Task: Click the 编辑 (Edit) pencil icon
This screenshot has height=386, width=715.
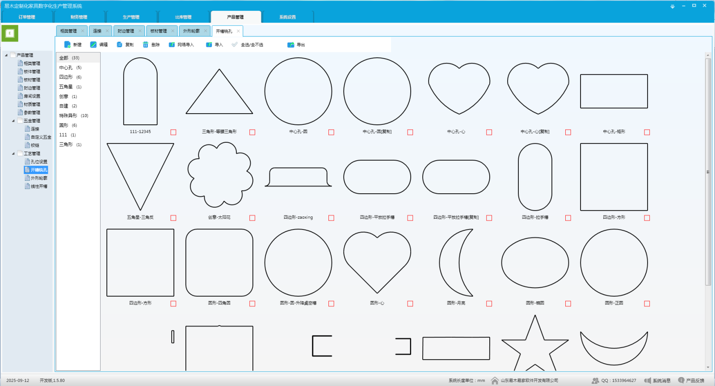Action: pyautogui.click(x=93, y=45)
